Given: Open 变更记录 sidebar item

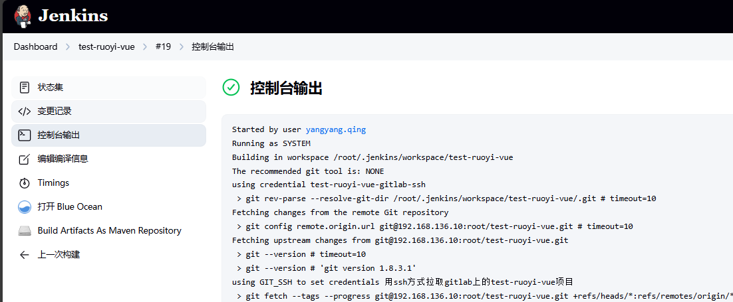Looking at the screenshot, I should 108,111.
